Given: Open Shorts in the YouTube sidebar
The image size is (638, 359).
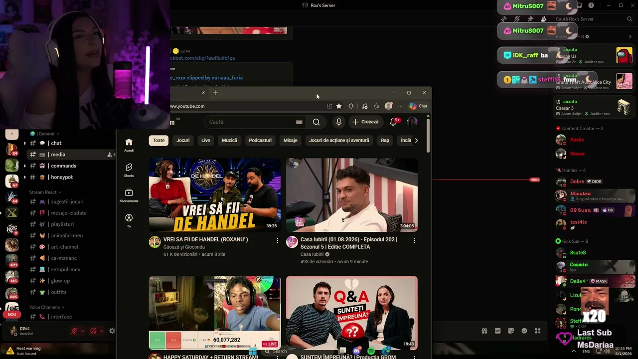Looking at the screenshot, I should point(129,170).
